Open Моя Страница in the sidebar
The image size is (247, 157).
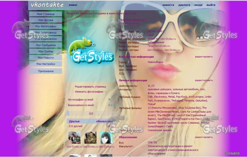tap(45, 14)
